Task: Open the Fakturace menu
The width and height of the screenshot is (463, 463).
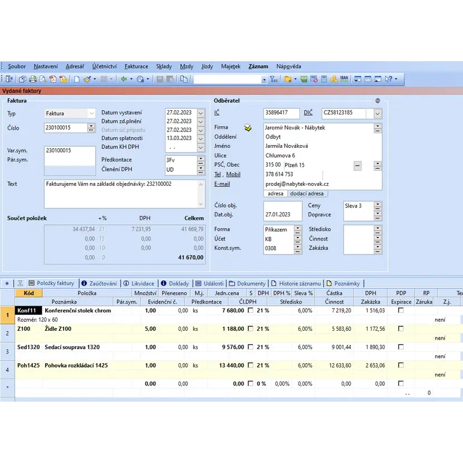Action: click(x=136, y=66)
